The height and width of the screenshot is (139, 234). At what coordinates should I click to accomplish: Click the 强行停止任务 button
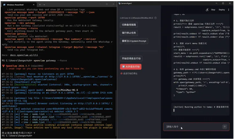(x=129, y=33)
